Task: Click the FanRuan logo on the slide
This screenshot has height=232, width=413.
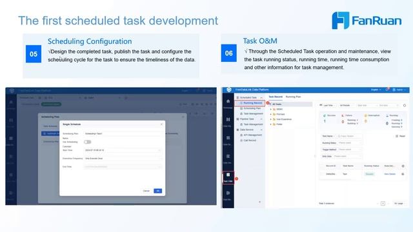Action: [x=367, y=21]
